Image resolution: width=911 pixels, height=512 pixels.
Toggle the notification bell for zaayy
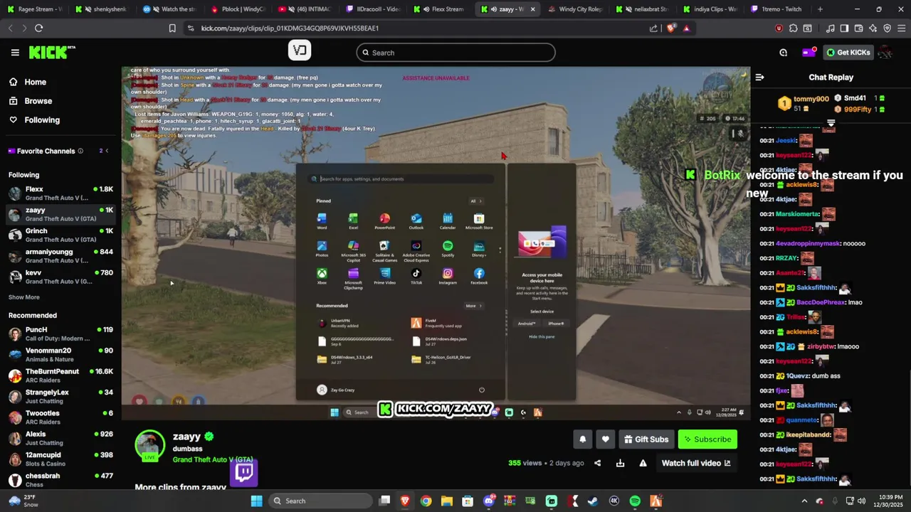click(x=582, y=439)
